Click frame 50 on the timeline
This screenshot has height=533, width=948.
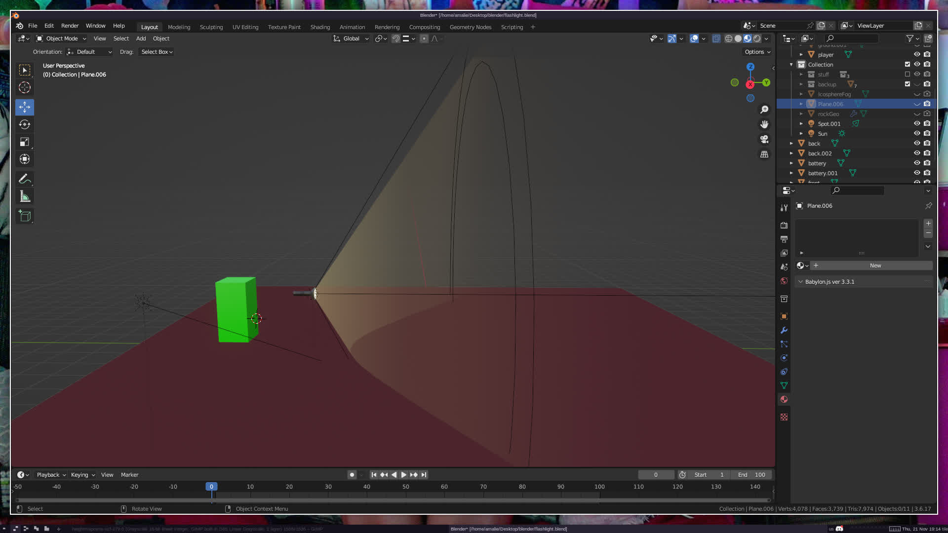[405, 487]
